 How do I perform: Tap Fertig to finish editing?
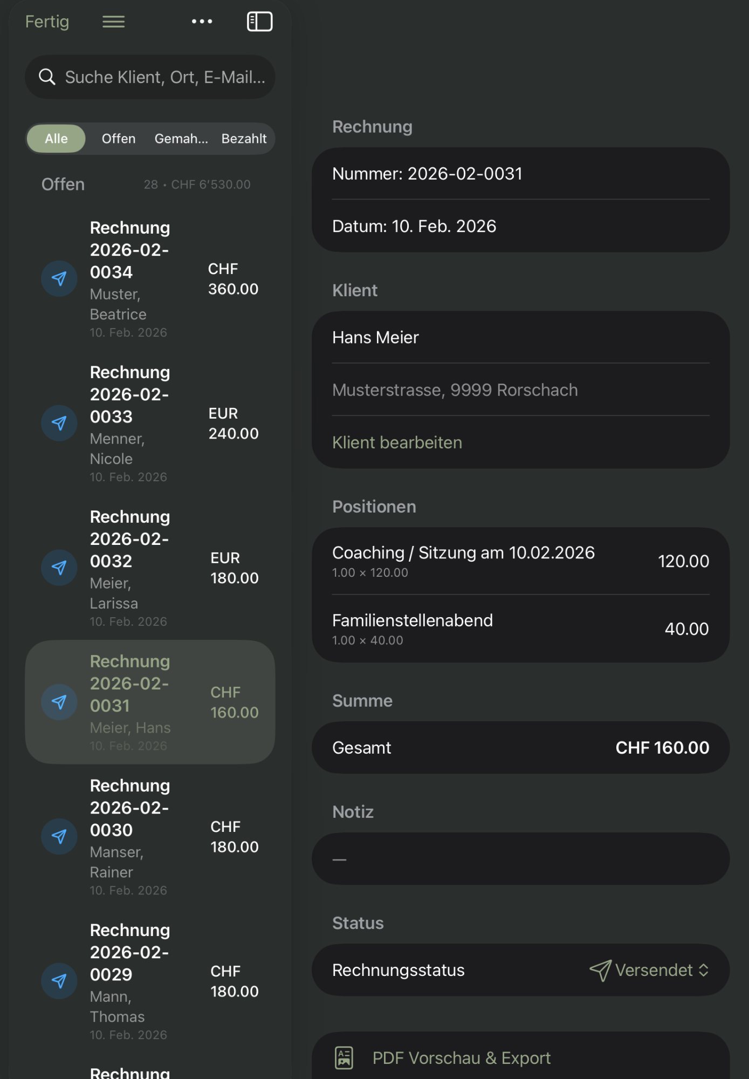[47, 22]
